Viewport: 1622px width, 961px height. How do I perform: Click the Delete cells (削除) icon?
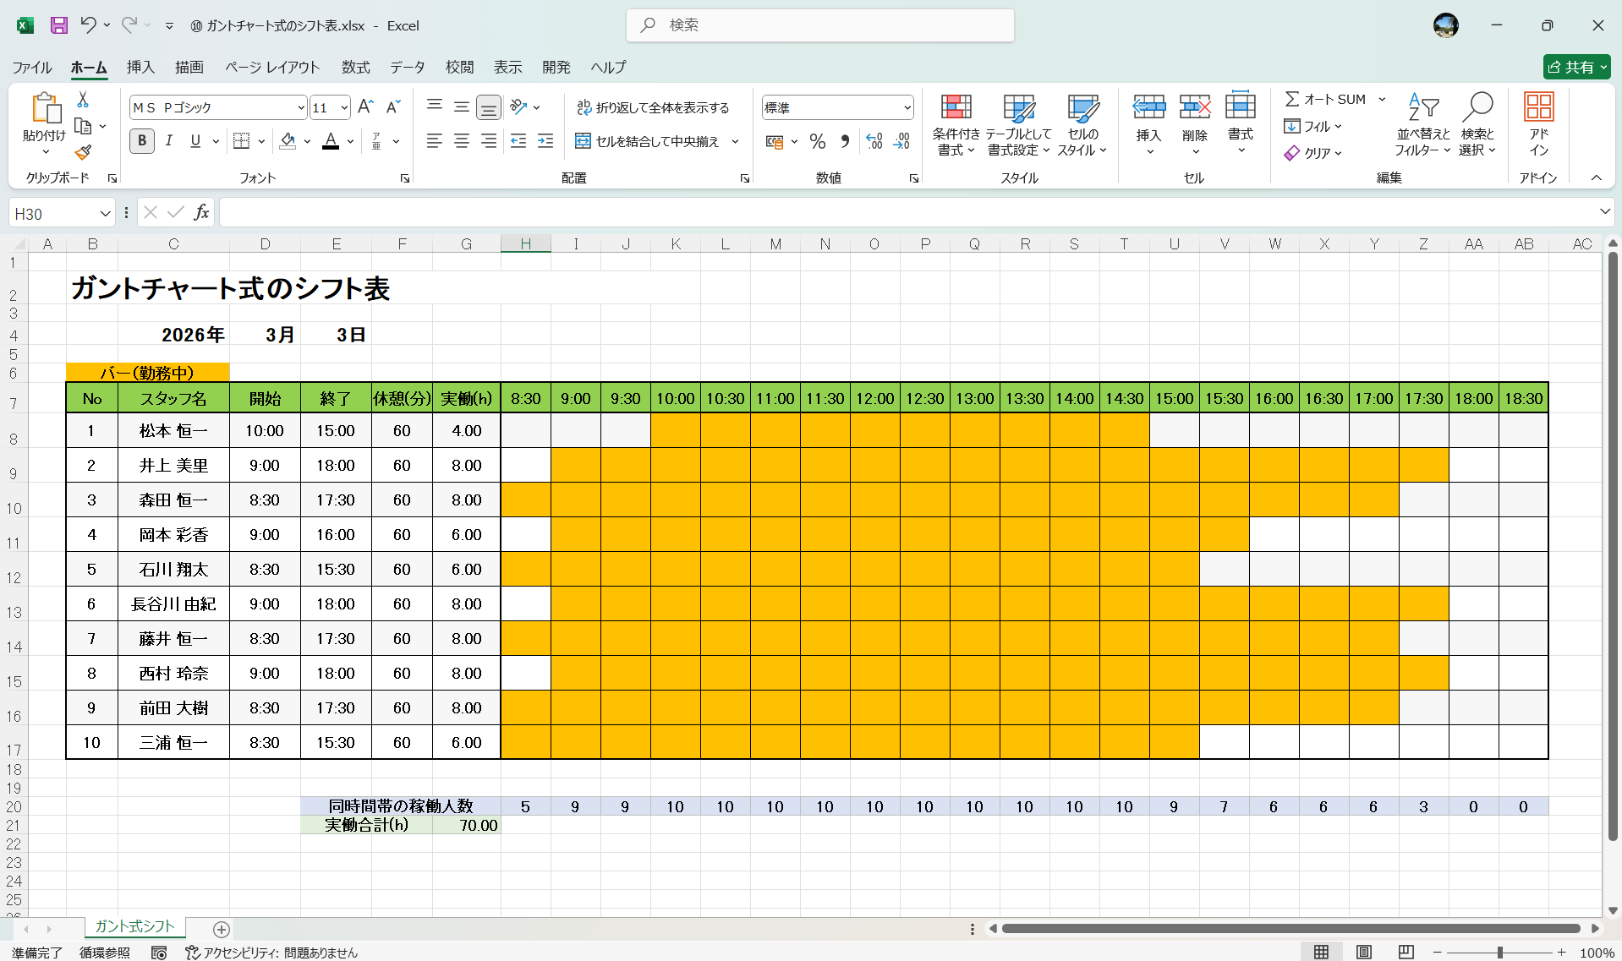[1195, 125]
